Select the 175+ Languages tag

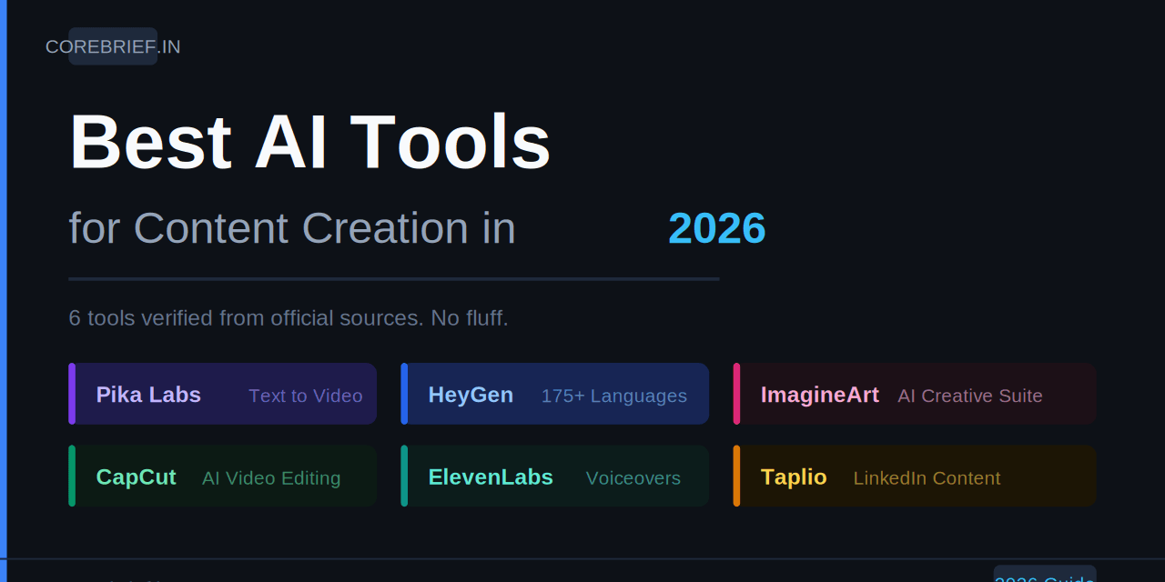[613, 396]
